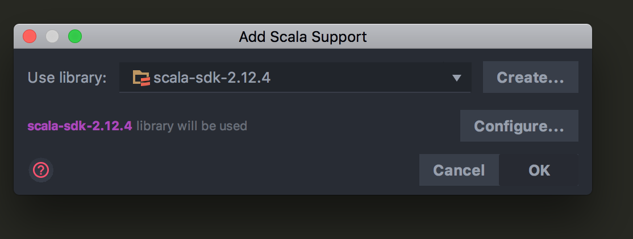The height and width of the screenshot is (239, 633).
Task: Open library settings with Configure...
Action: pyautogui.click(x=519, y=126)
